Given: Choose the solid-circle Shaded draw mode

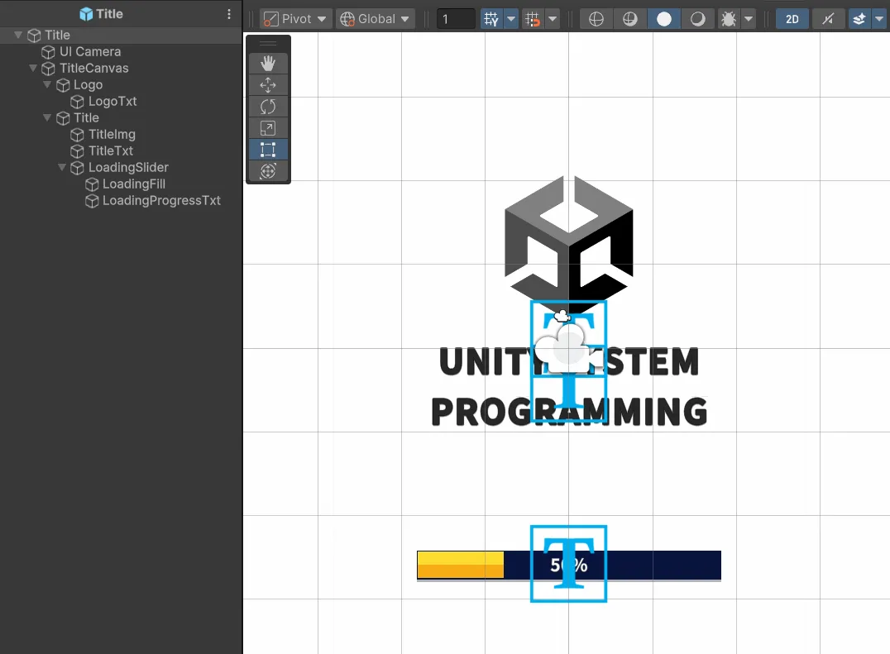Looking at the screenshot, I should (x=664, y=19).
